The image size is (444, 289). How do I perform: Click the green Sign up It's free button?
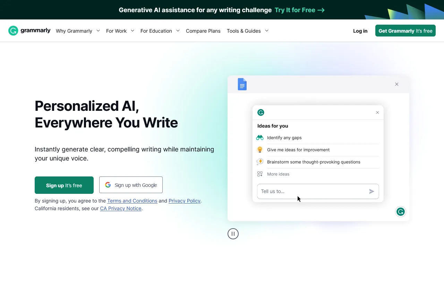tap(64, 185)
